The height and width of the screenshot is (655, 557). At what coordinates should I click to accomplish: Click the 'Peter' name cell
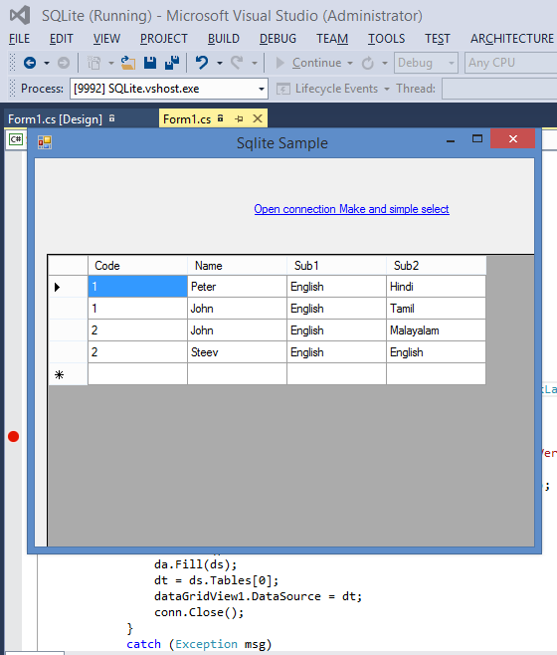click(237, 287)
